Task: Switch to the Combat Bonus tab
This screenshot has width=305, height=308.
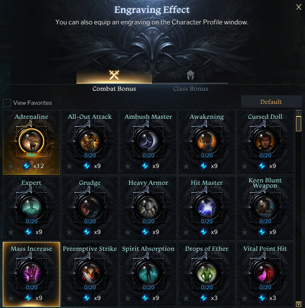Action: point(114,80)
